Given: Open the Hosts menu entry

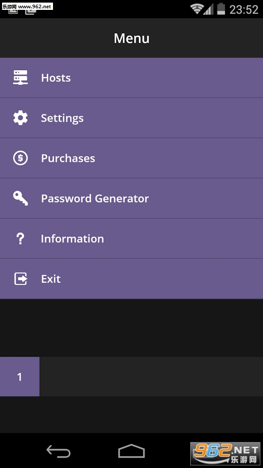Looking at the screenshot, I should [131, 77].
